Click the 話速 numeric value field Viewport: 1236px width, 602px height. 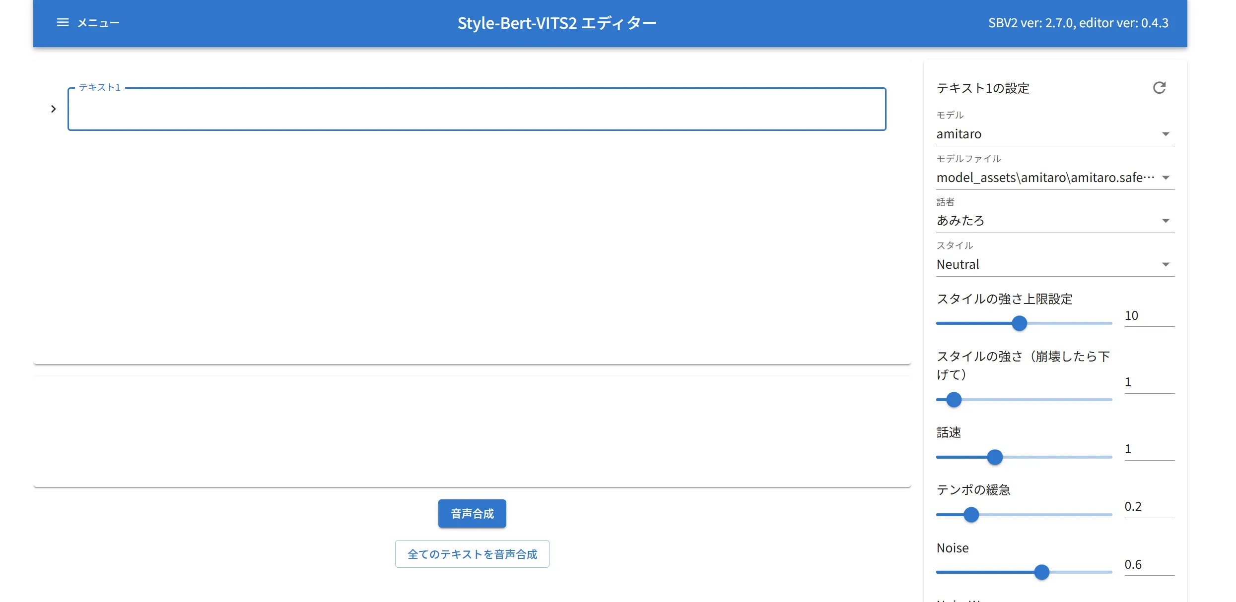pos(1148,449)
